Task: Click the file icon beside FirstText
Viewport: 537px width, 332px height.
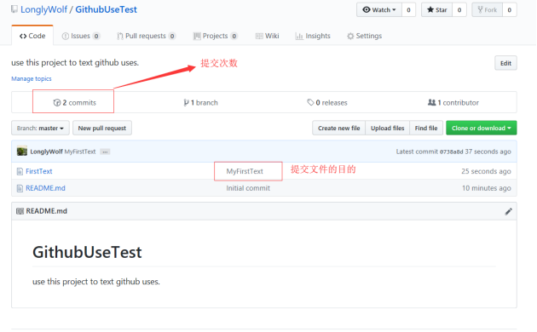Action: coord(20,171)
